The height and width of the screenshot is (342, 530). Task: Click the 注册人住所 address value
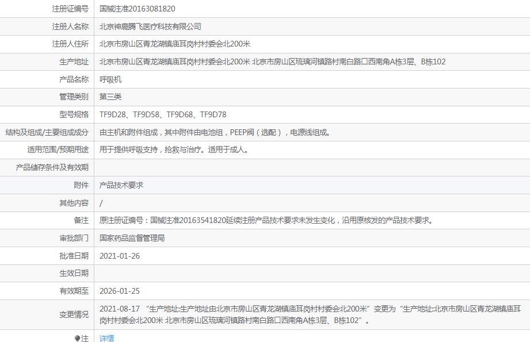click(x=175, y=44)
